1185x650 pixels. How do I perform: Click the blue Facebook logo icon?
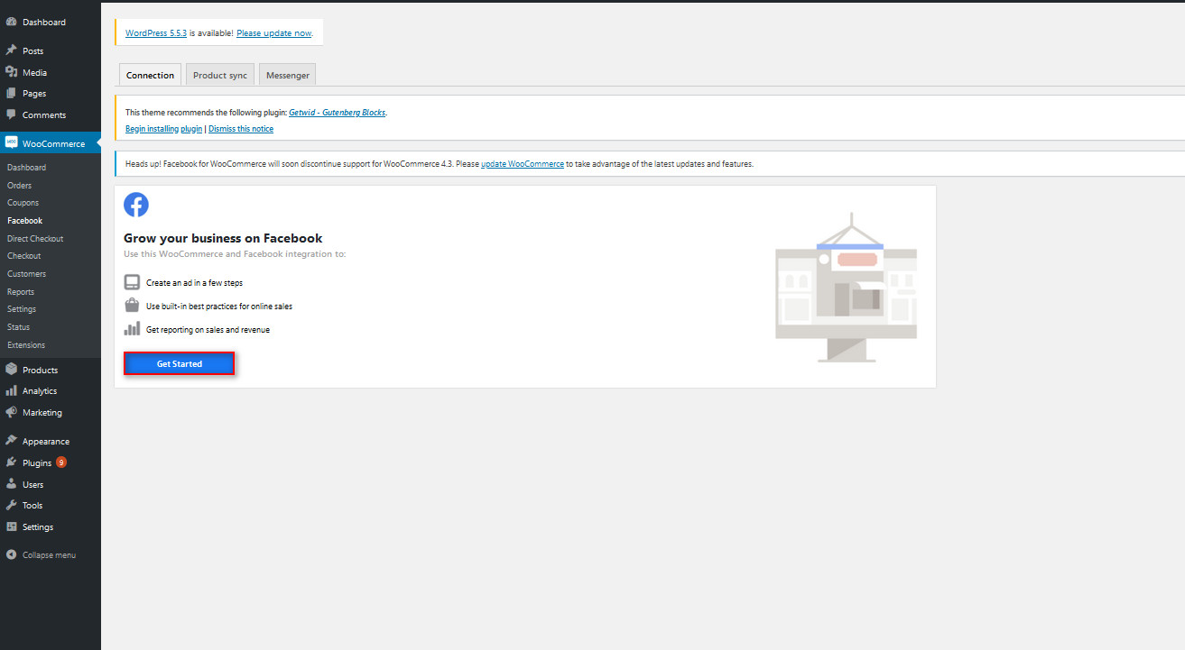pyautogui.click(x=136, y=205)
